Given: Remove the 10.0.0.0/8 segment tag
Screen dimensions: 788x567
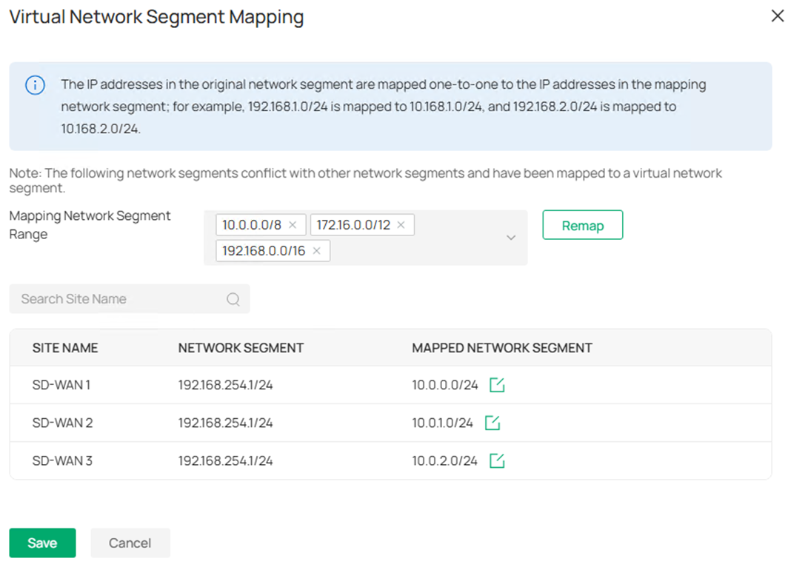Looking at the screenshot, I should click(x=294, y=224).
